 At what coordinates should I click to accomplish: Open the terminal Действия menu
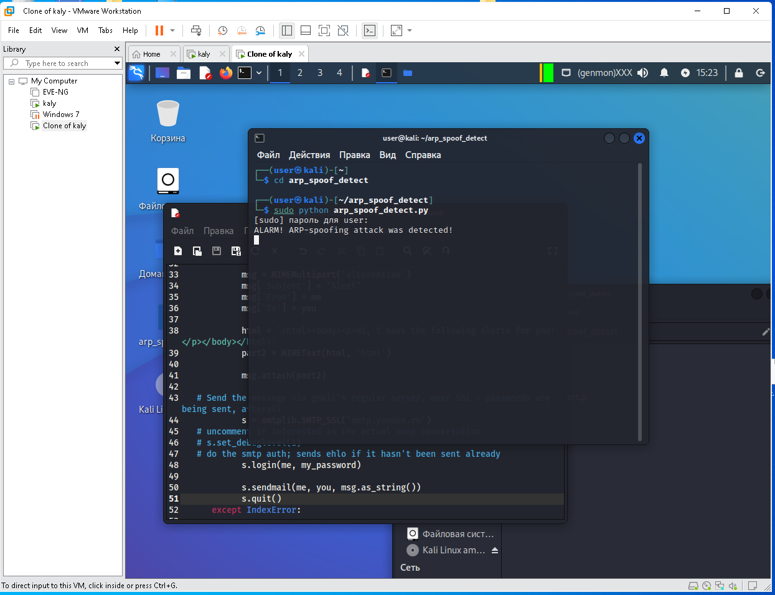point(309,155)
